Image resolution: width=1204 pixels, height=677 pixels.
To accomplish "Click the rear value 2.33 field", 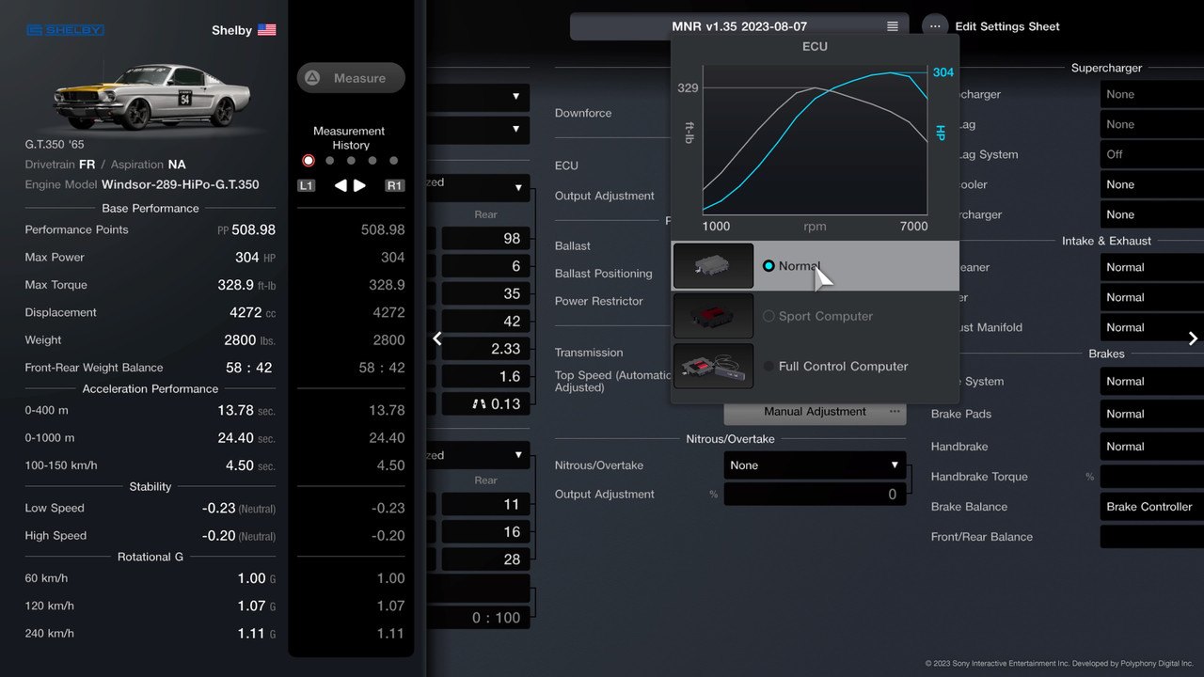I will click(485, 349).
